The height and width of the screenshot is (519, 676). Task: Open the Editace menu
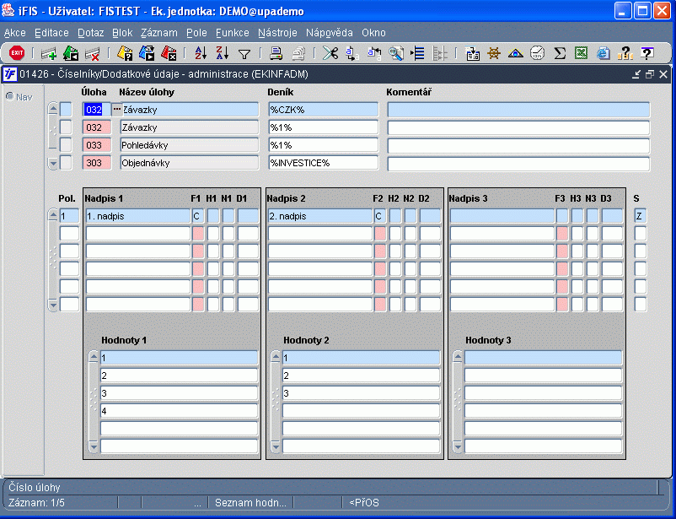[51, 33]
